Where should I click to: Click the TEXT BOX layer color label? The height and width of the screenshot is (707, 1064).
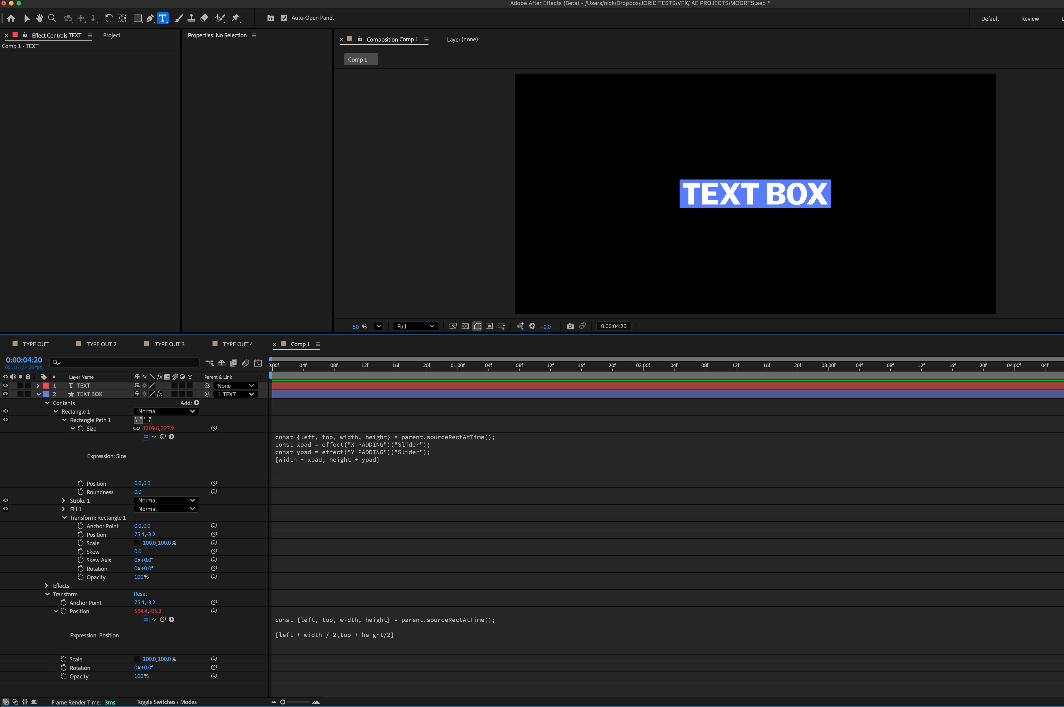coord(46,394)
